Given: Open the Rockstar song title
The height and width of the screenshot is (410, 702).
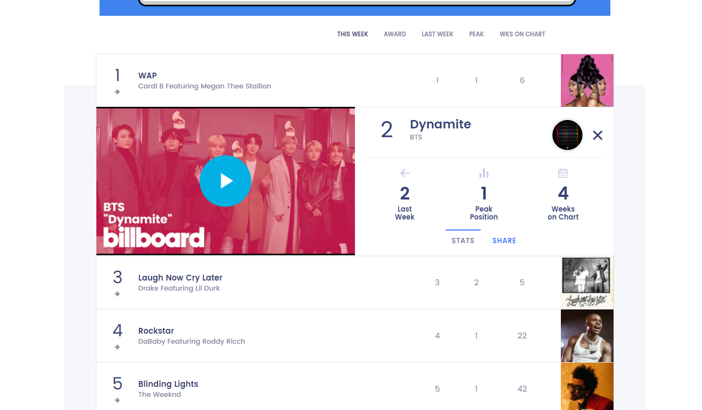Looking at the screenshot, I should (x=156, y=331).
